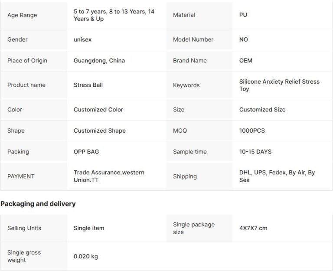The image size is (333, 271).
Task: Select the 'Customized Color' value
Action: [x=98, y=110]
